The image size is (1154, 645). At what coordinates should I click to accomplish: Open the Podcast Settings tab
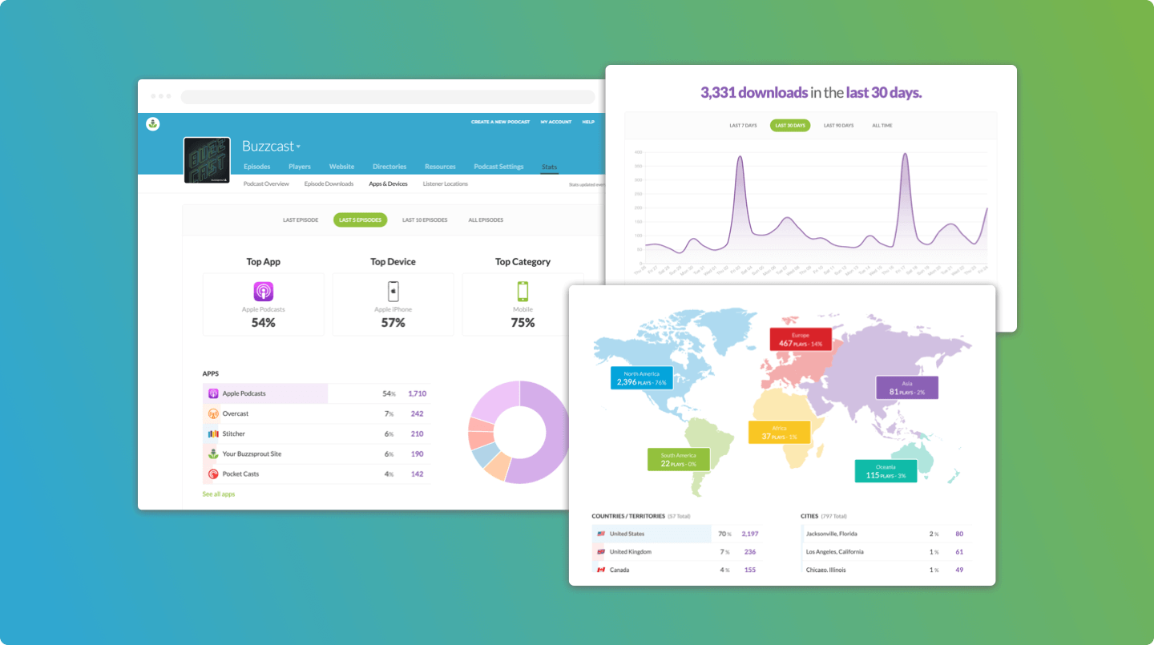click(498, 167)
